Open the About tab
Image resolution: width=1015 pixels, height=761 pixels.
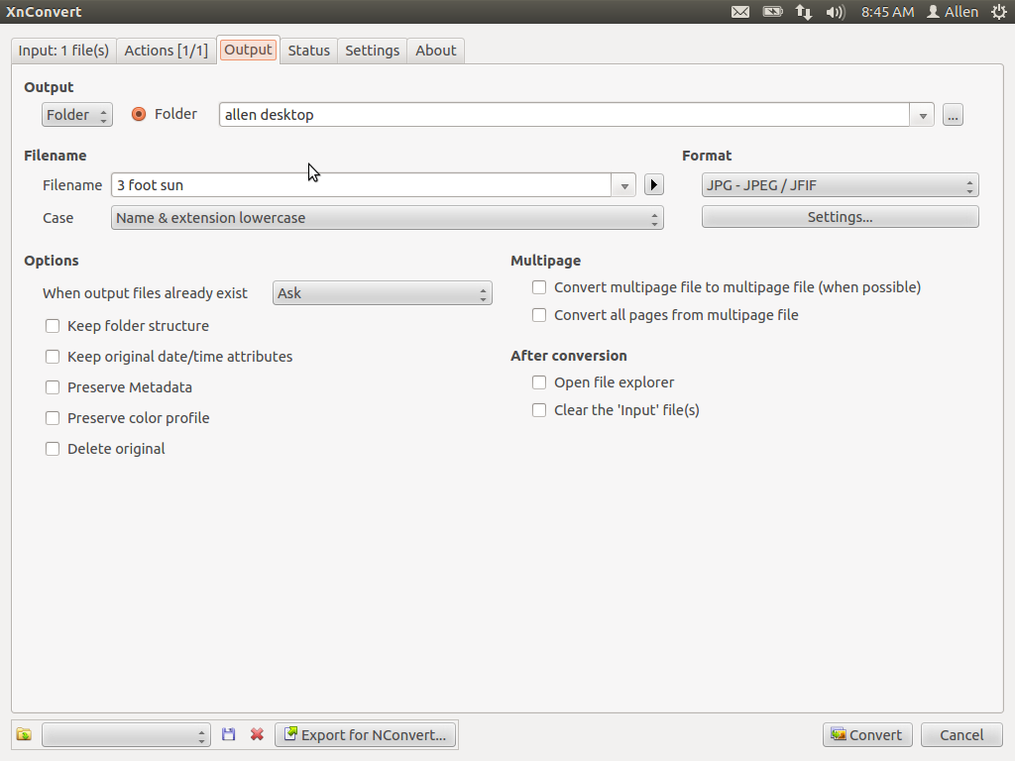(x=436, y=51)
